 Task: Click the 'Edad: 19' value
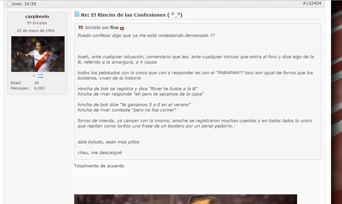[36, 83]
